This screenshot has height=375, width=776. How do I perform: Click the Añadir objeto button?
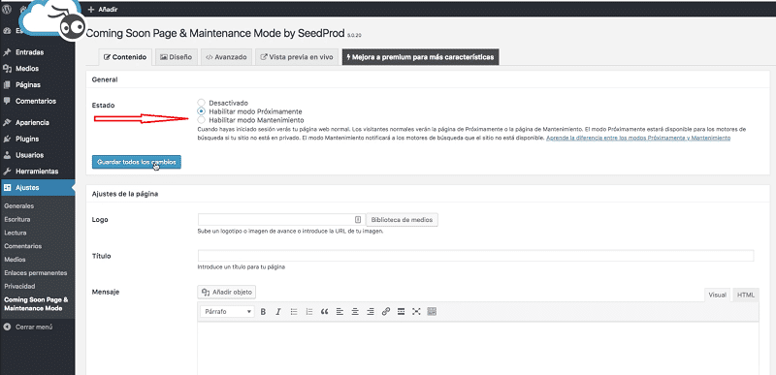(227, 292)
